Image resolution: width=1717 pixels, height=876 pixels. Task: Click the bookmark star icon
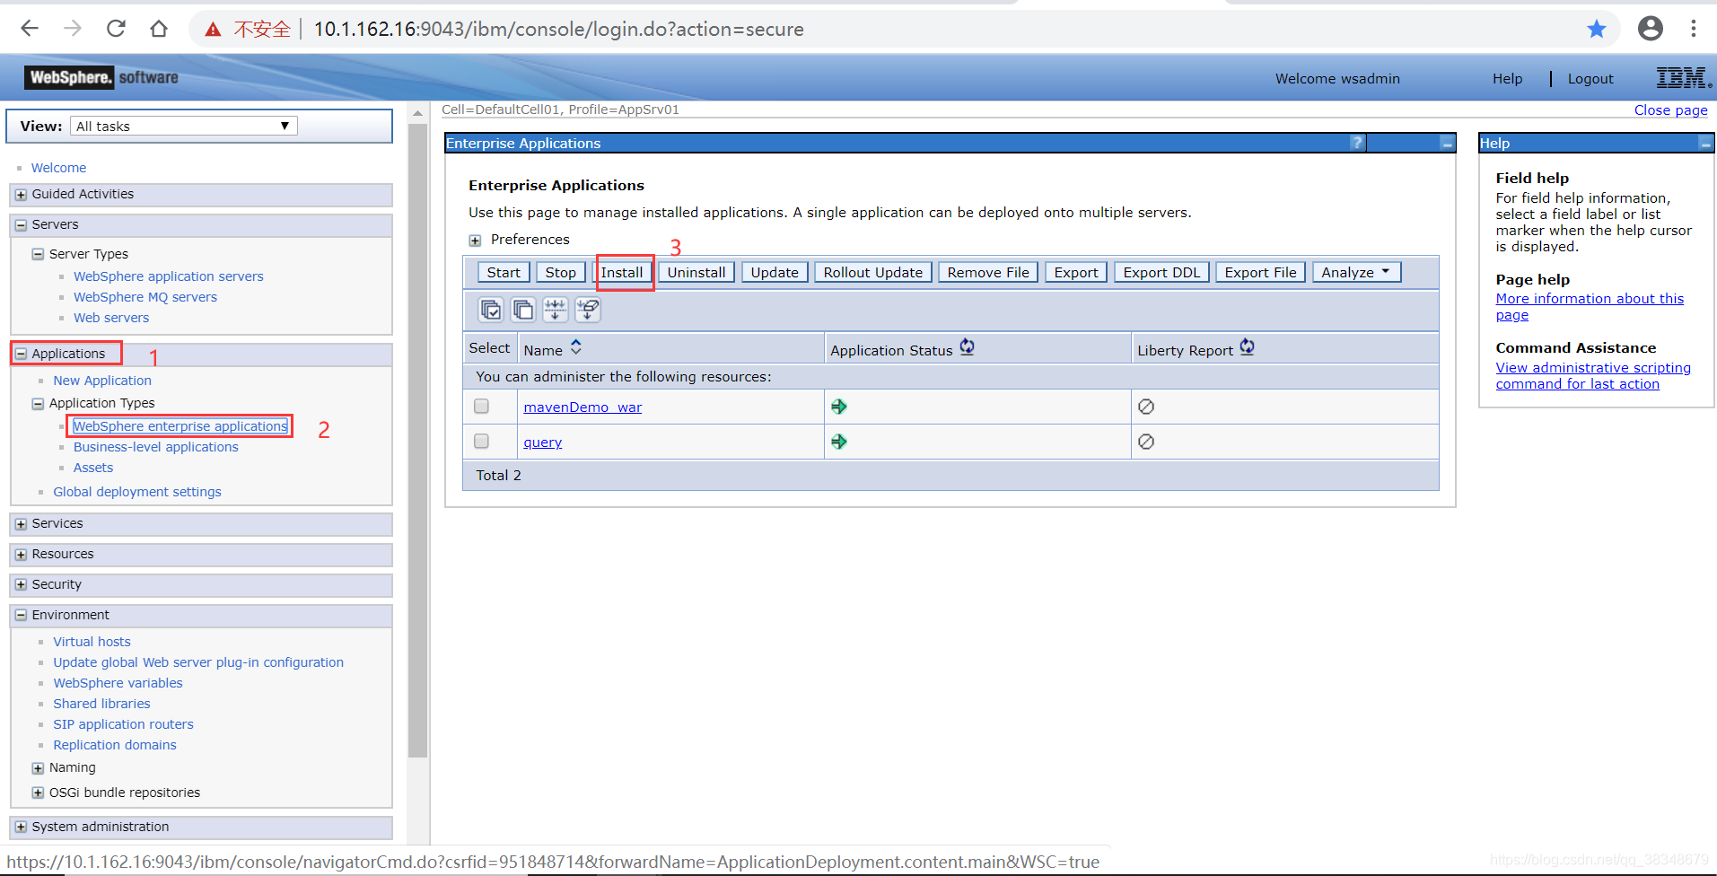click(1597, 29)
